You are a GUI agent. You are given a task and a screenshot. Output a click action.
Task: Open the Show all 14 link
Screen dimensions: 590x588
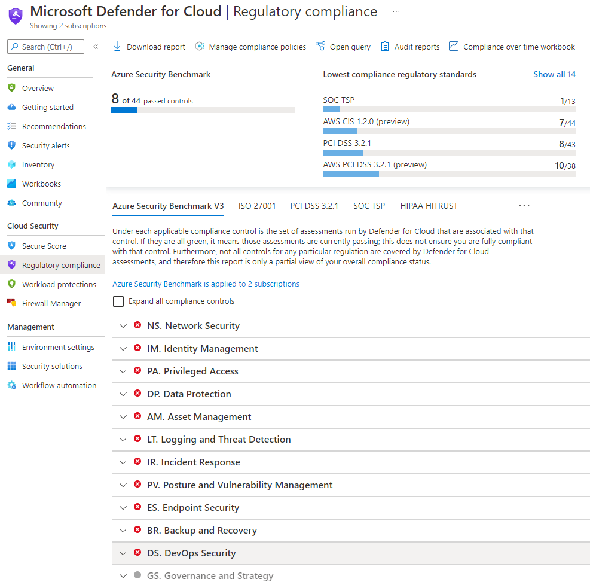point(554,74)
